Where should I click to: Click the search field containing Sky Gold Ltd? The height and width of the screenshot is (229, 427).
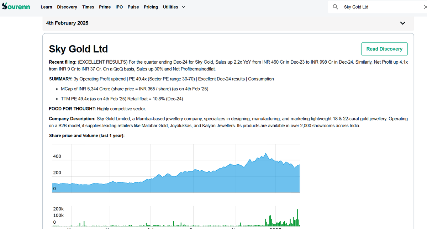377,7
